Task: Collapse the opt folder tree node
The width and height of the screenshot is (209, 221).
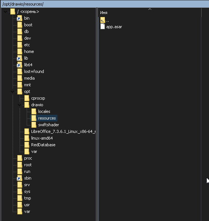Action: (x=13, y=91)
